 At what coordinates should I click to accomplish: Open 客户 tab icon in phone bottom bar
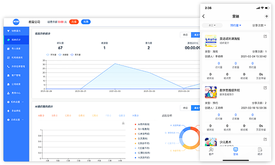click(211, 149)
